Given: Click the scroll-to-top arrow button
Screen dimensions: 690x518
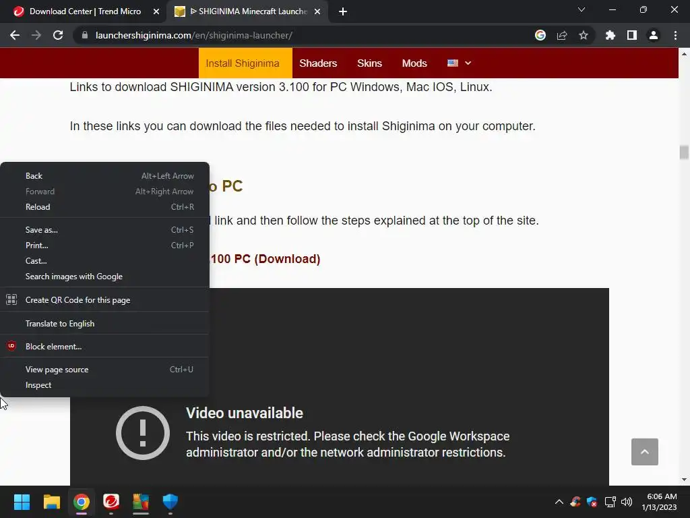Looking at the screenshot, I should coord(645,452).
